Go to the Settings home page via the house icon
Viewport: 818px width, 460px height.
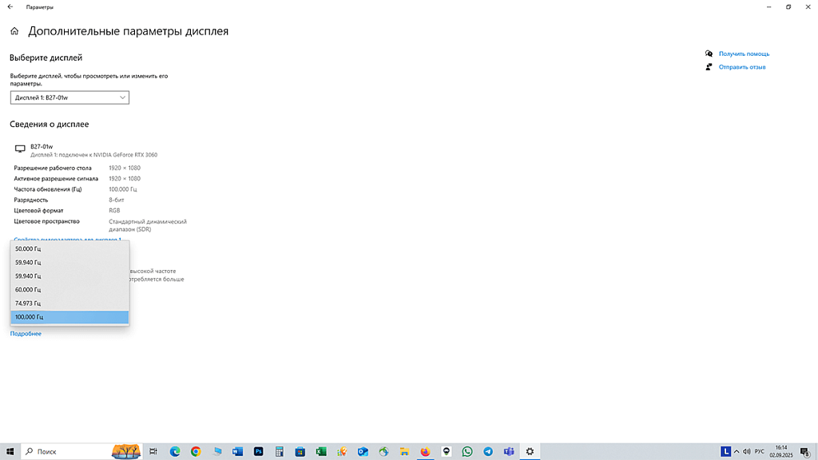[14, 32]
